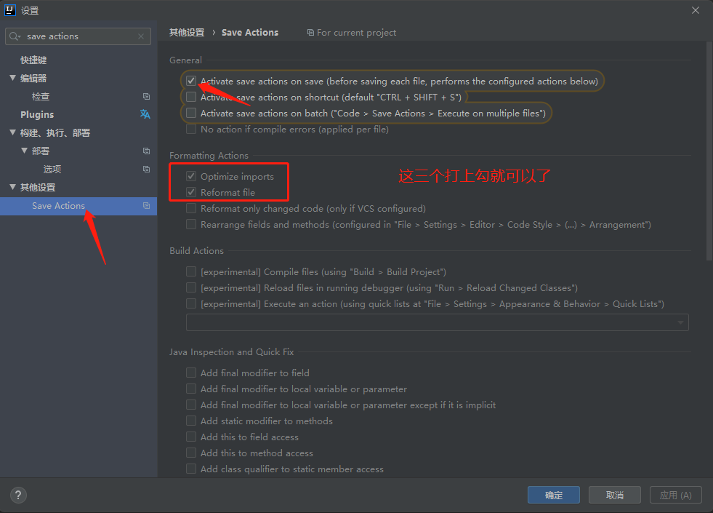Viewport: 713px width, 513px height.
Task: Check Reformat only changed code option
Action: 191,209
